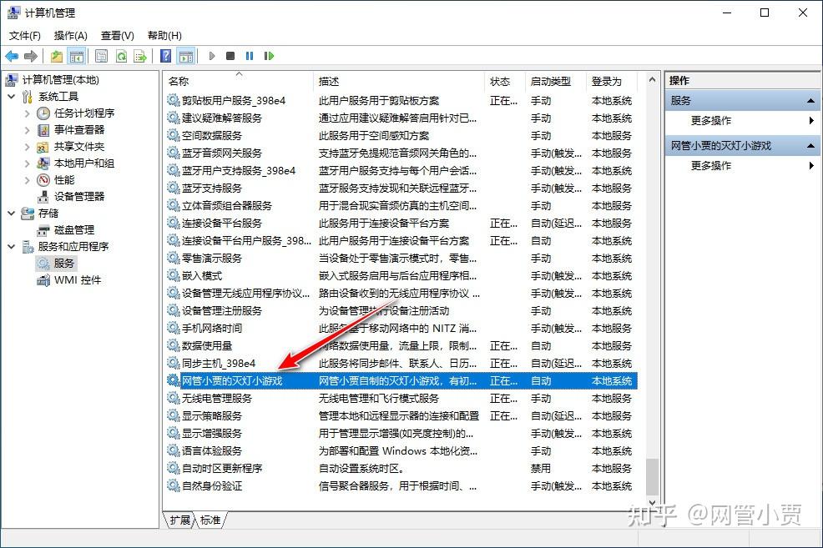
Task: Open the 查看(V) menu
Action: pos(117,35)
